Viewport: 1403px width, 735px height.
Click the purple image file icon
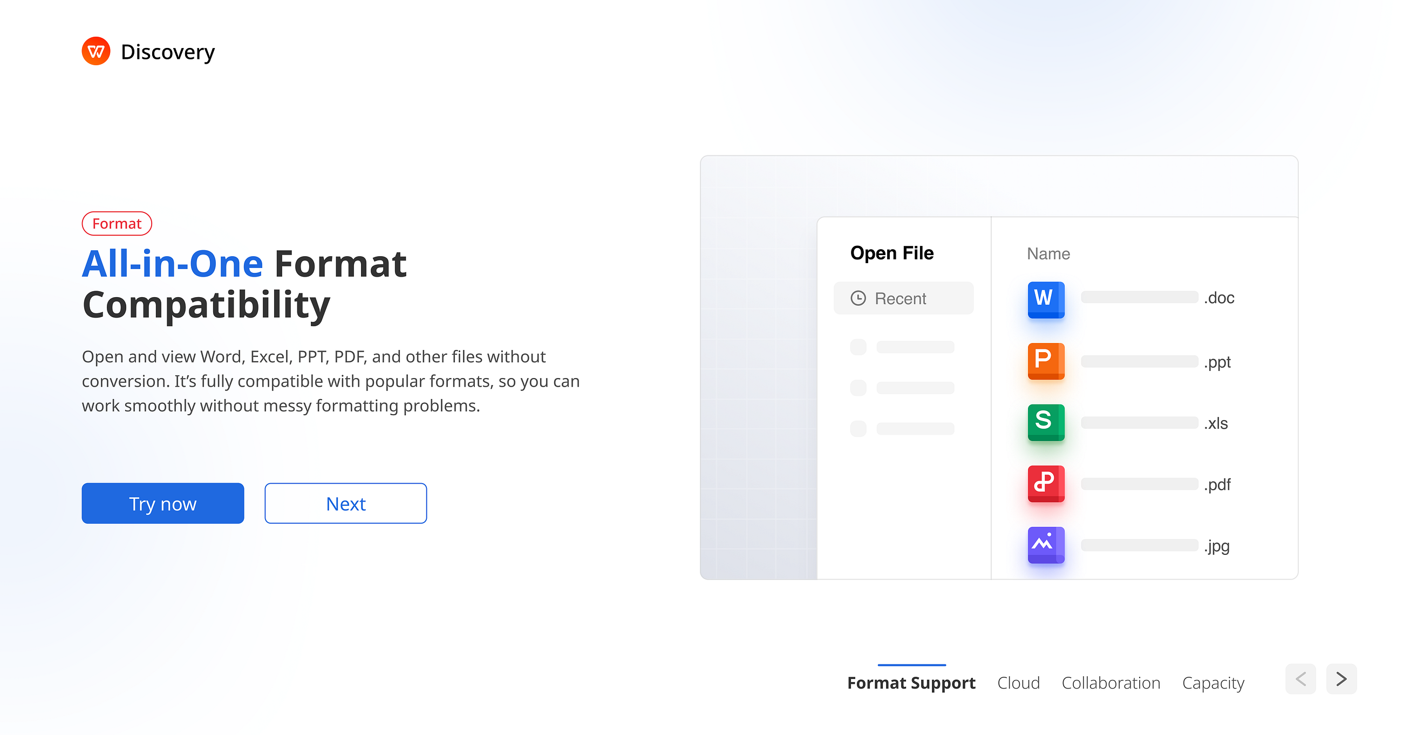click(x=1046, y=545)
